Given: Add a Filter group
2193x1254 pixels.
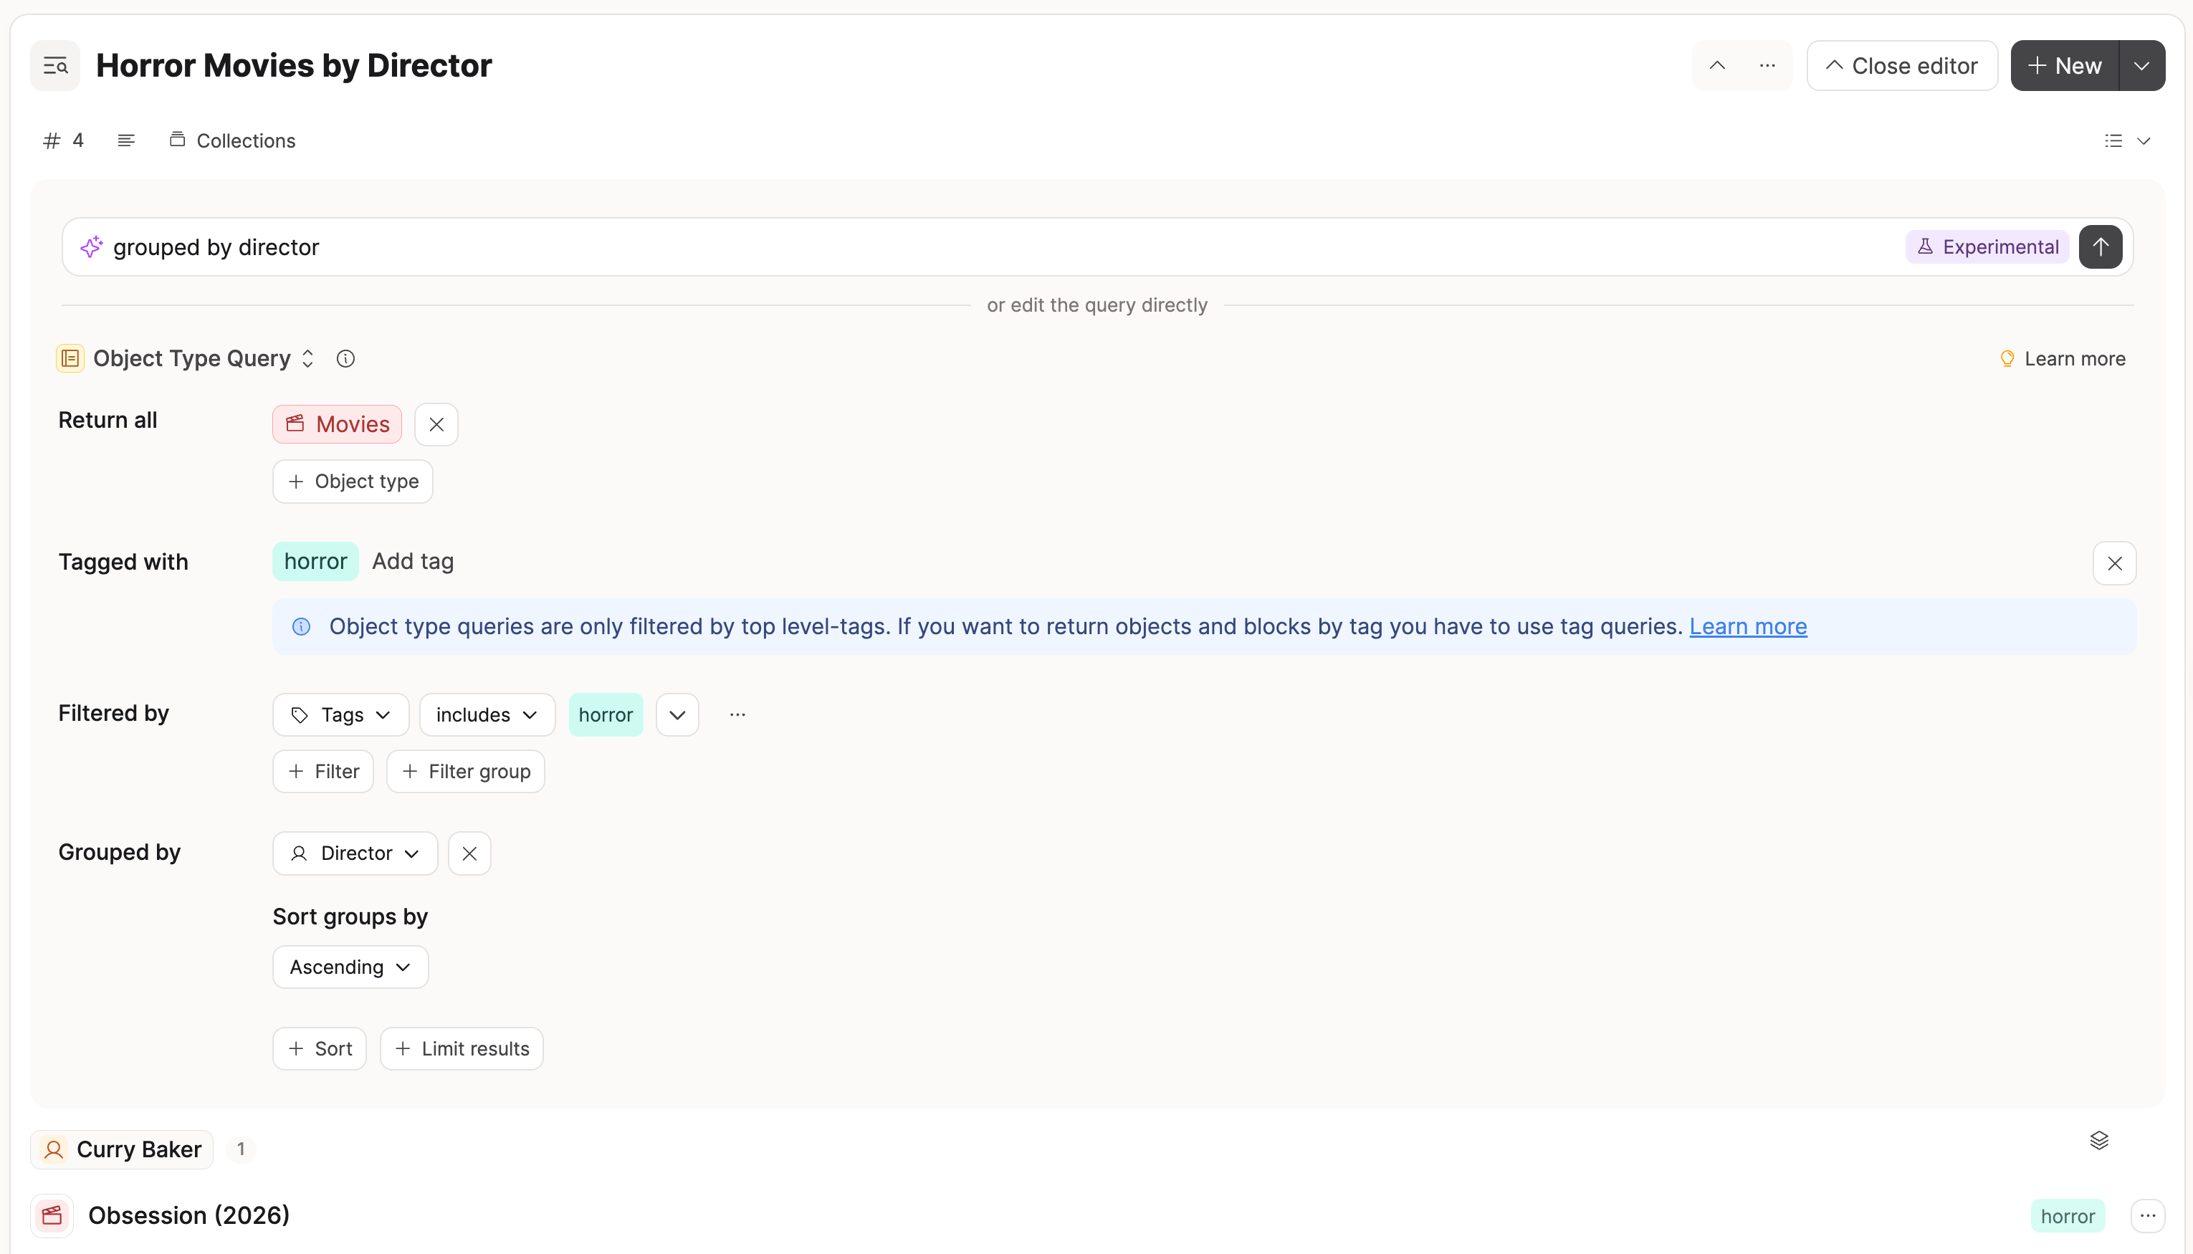Looking at the screenshot, I should click(x=465, y=772).
